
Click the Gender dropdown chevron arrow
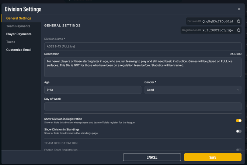click(238, 90)
